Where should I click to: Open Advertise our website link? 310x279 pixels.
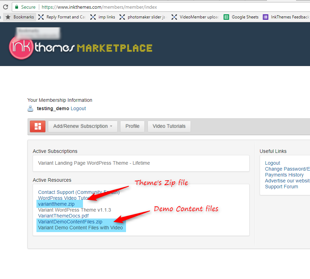(287, 181)
